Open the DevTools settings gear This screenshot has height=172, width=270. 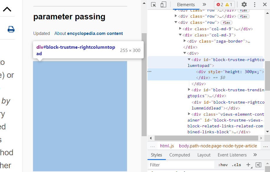click(x=244, y=5)
